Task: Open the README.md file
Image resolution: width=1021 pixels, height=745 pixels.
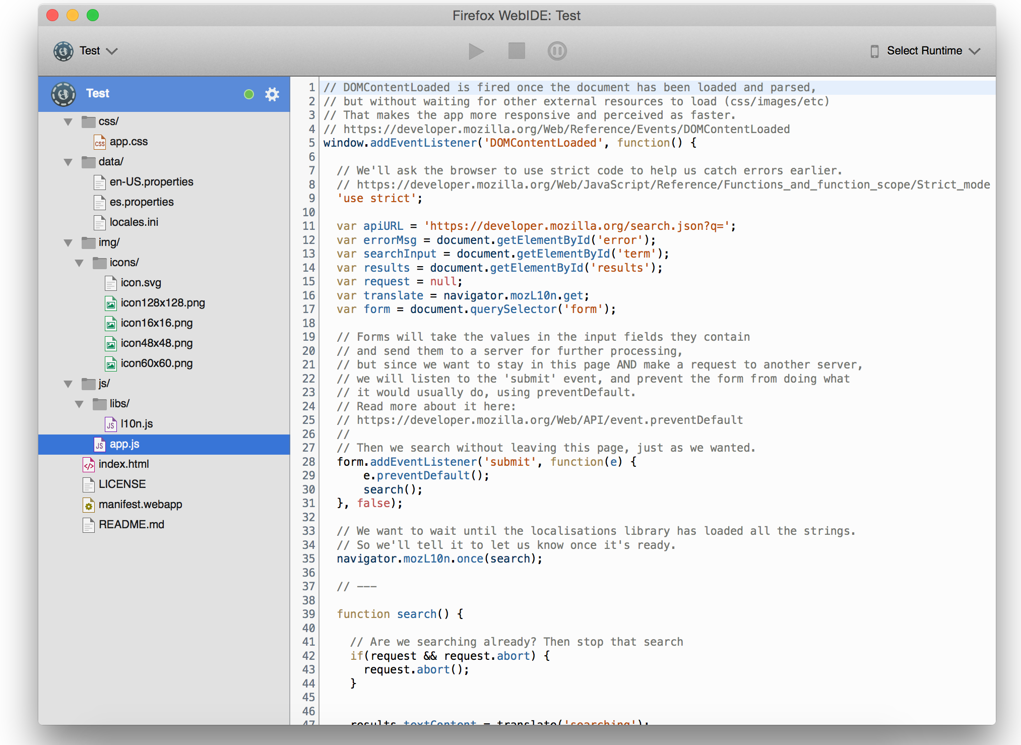Action: 131,525
